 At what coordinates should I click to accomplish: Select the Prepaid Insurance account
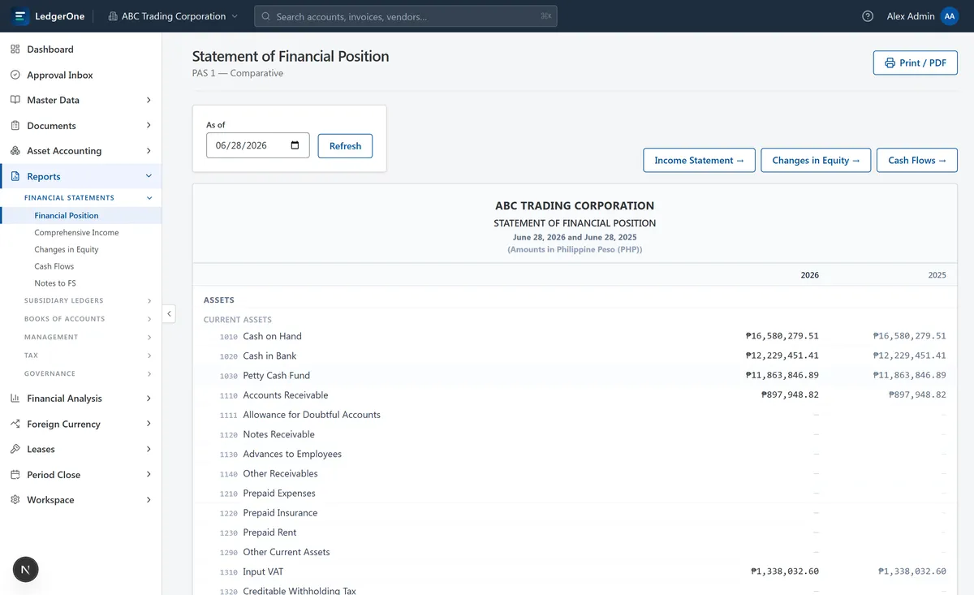tap(575, 513)
